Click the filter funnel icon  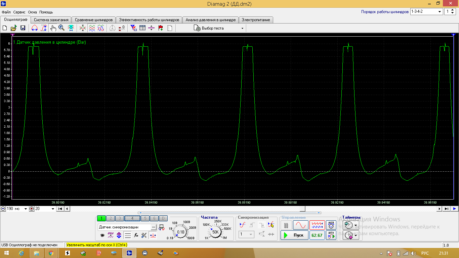[133, 28]
